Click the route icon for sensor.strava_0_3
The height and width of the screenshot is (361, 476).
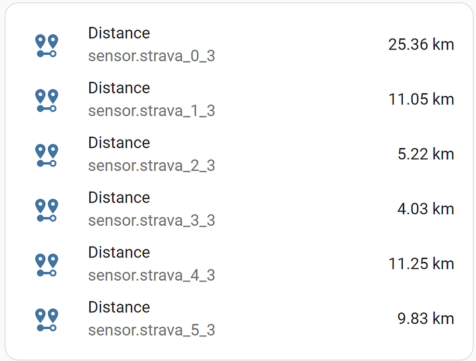(x=47, y=44)
